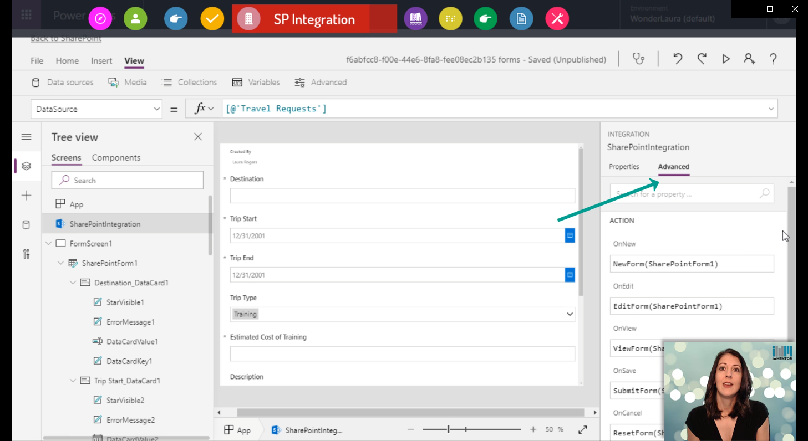Screen dimensions: 808x441
Task: Click the green pointing hand chapter icon
Action: (x=485, y=19)
